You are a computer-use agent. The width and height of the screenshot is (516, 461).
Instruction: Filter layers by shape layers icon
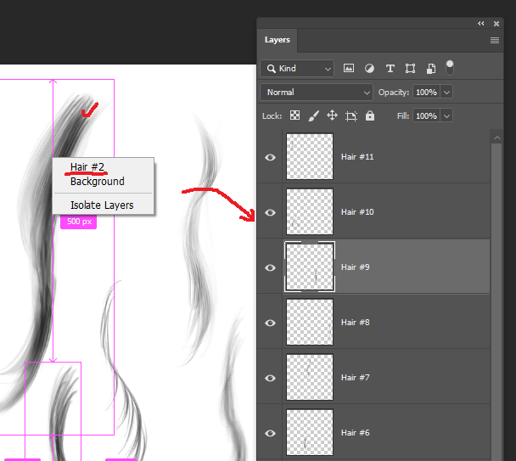[410, 69]
